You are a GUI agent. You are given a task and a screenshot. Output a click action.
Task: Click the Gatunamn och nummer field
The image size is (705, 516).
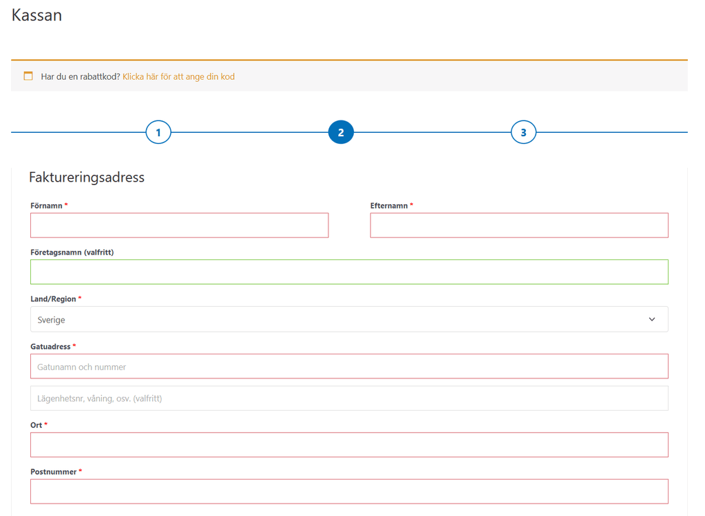pos(349,367)
